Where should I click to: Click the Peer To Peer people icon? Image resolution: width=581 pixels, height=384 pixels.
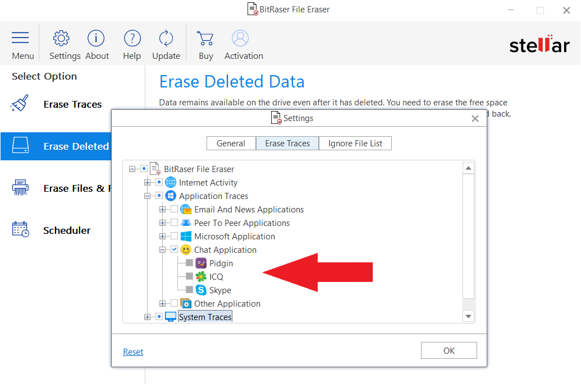(x=186, y=223)
